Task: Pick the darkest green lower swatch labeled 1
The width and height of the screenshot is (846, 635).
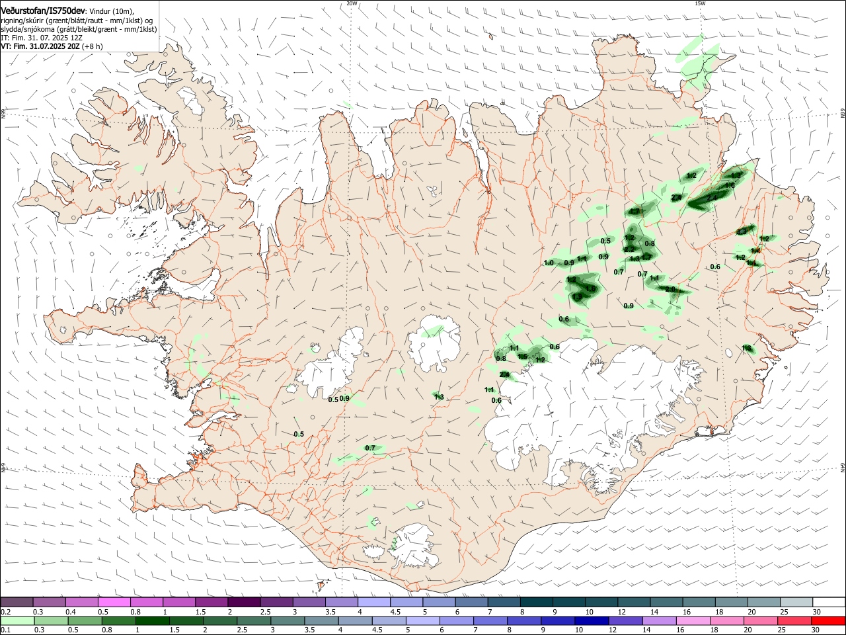Action: click(x=152, y=620)
